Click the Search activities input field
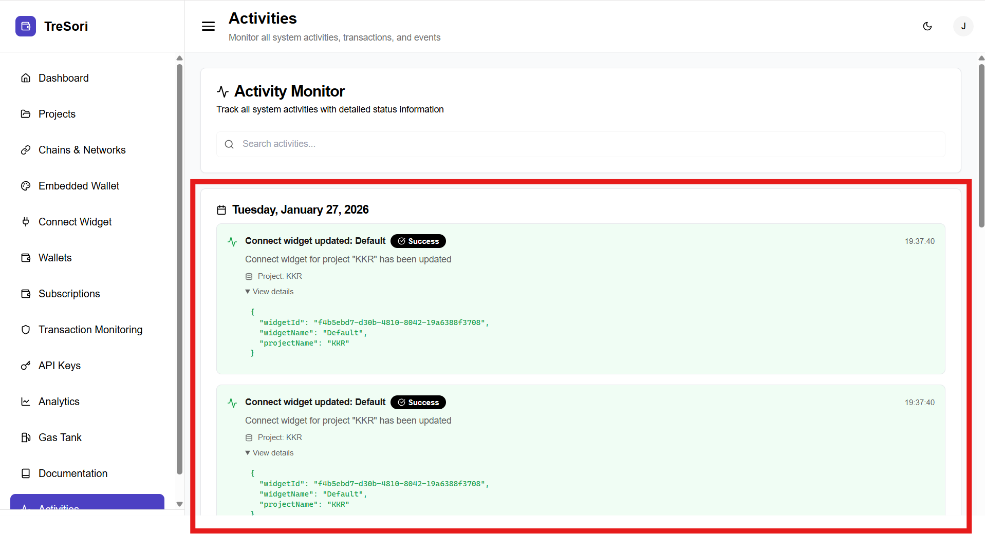Viewport: 985px width, 534px height. (581, 144)
